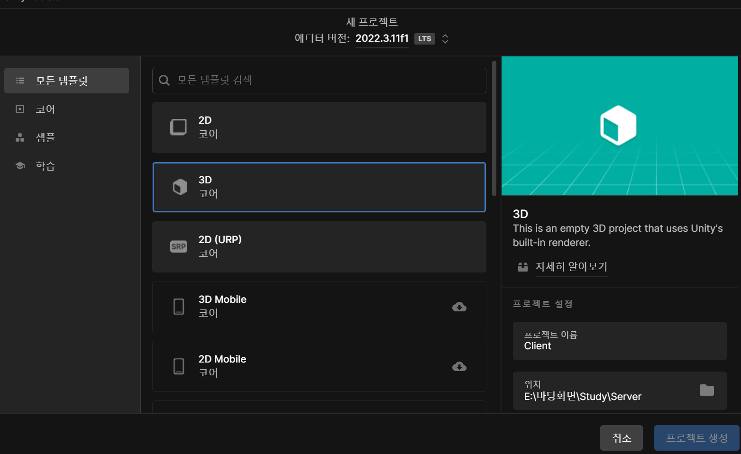Choose the 3D core template card

tap(319, 187)
